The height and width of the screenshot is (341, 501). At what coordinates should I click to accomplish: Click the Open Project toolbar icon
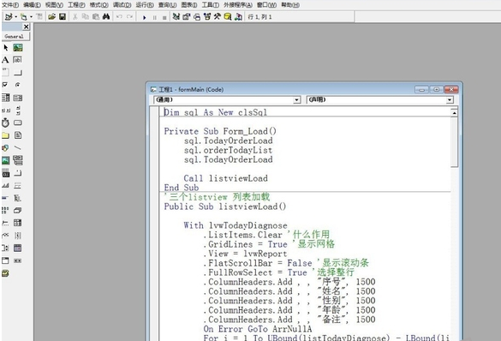point(51,16)
